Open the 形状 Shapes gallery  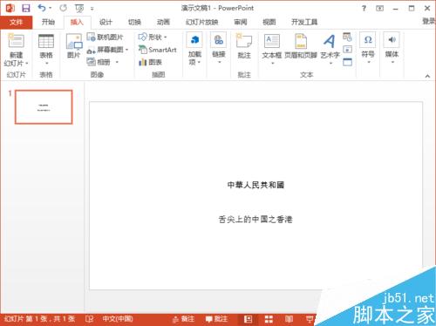(x=153, y=37)
